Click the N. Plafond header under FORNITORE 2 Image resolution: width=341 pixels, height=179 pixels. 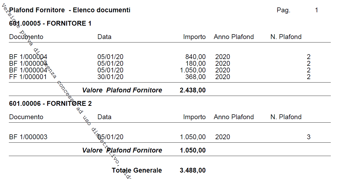[x=286, y=117]
